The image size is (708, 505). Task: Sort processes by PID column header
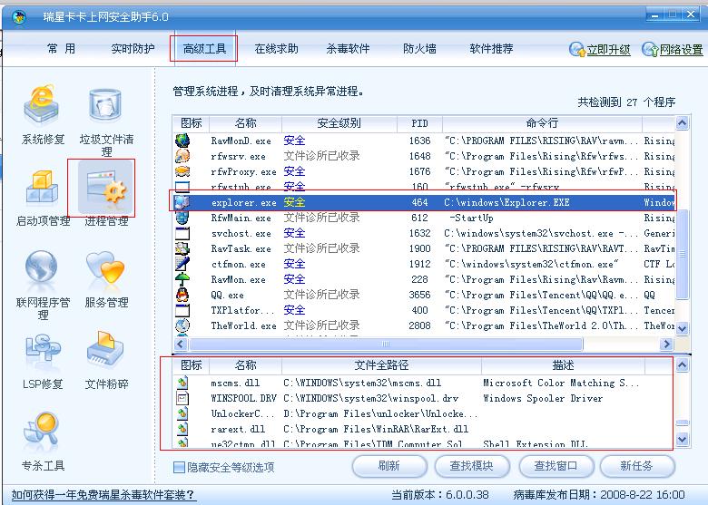tap(419, 123)
